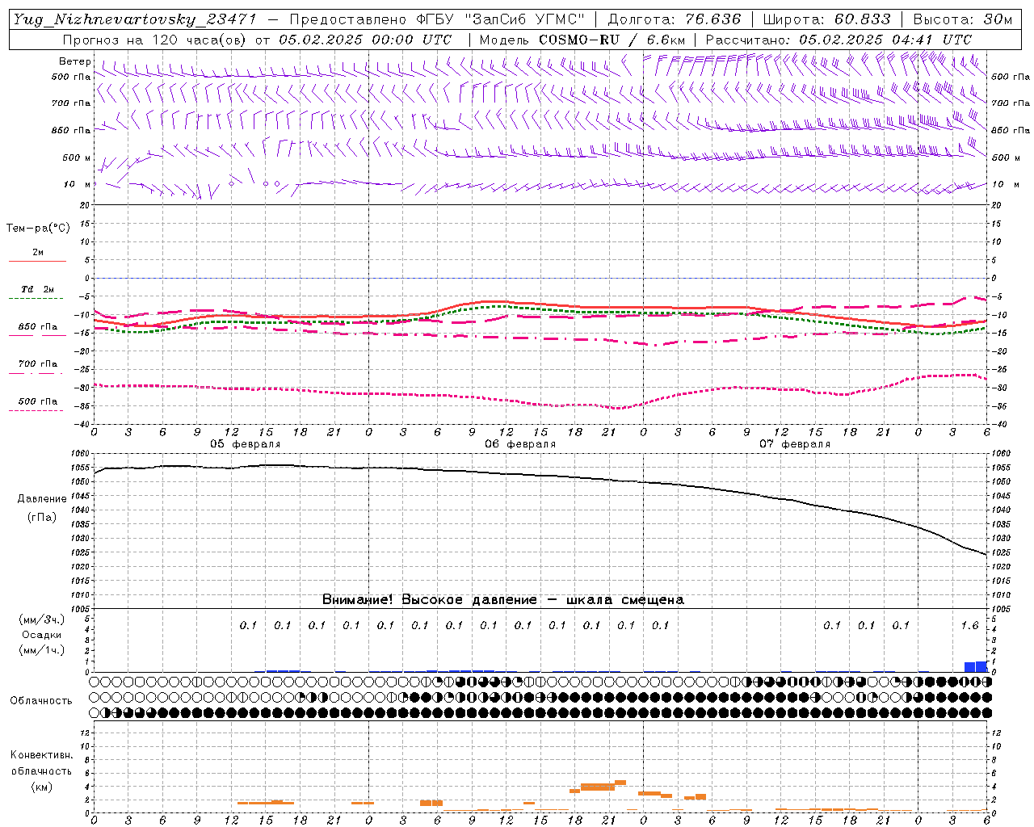The image size is (1034, 827).
Task: Click the 500 м wind level label on left
Action: (x=77, y=157)
